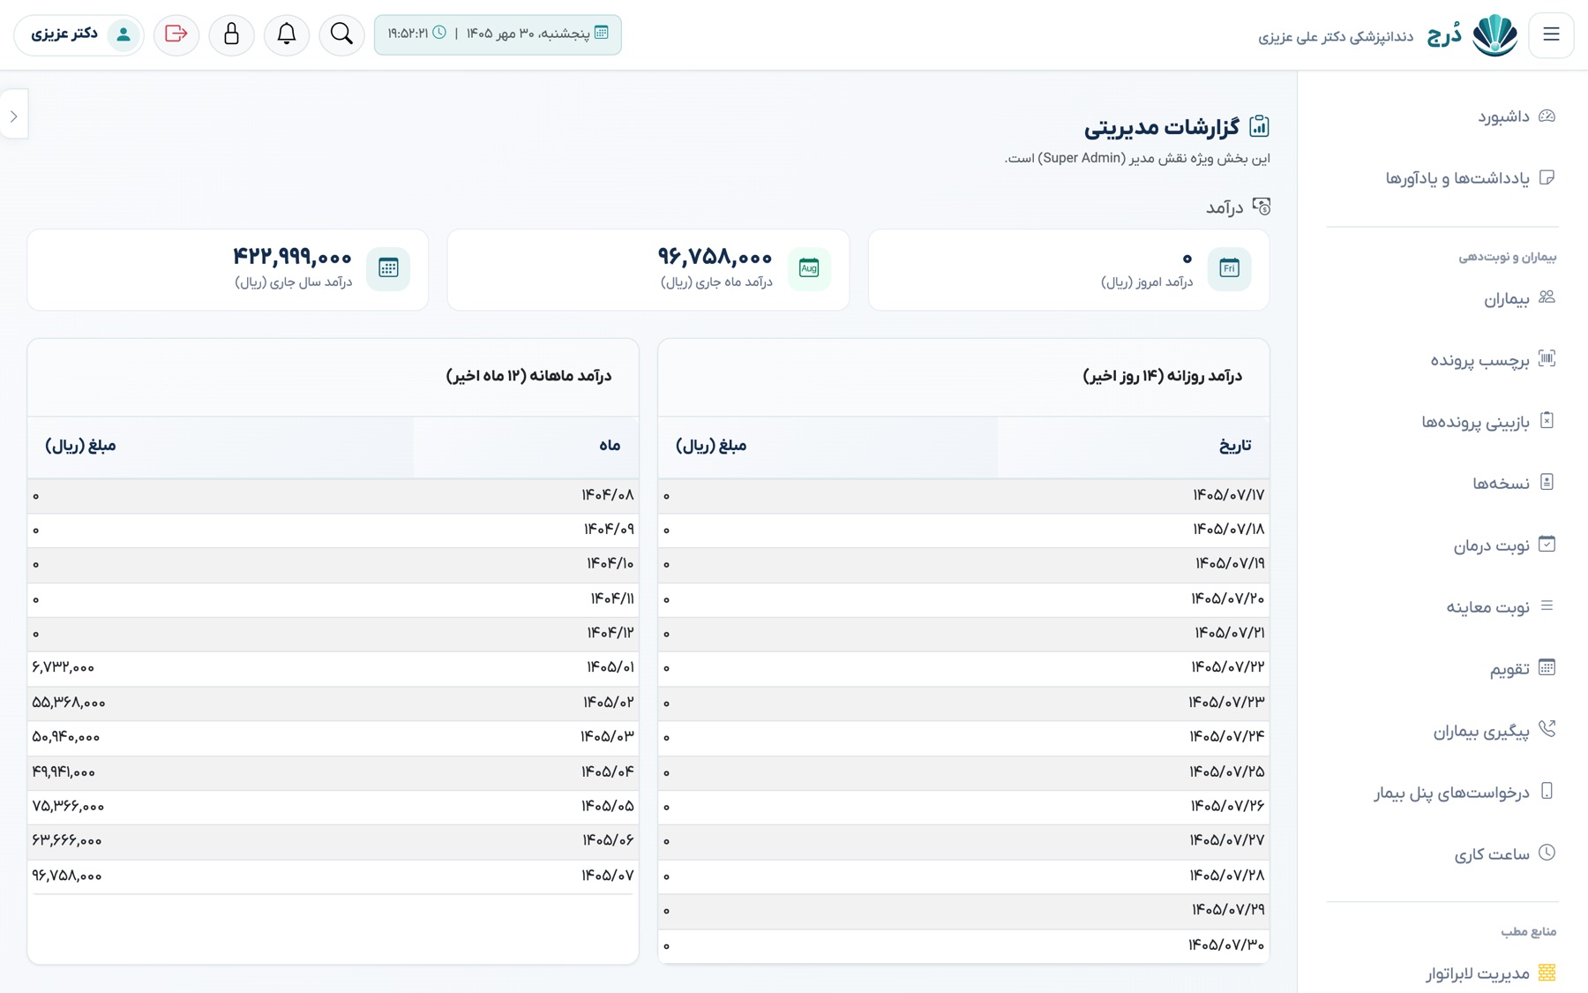Select درخواست‌های پنل بیمار item

point(1464,793)
